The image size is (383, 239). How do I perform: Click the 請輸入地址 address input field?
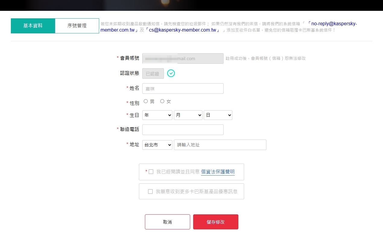tap(220, 145)
